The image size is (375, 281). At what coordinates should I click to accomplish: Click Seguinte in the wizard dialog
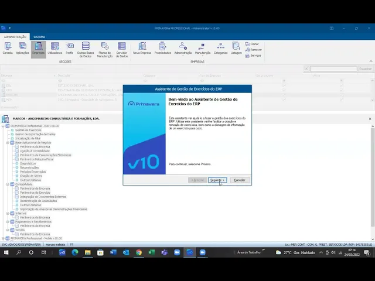[217, 180]
